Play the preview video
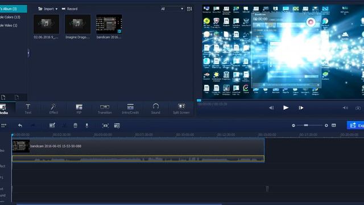This screenshot has width=364, height=205. (x=286, y=108)
